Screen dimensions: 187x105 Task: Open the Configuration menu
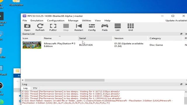point(56,21)
